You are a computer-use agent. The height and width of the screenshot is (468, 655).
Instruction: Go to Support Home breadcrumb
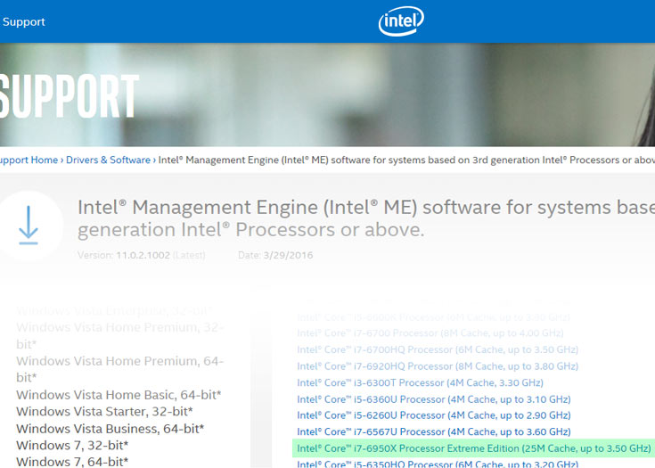click(x=29, y=160)
